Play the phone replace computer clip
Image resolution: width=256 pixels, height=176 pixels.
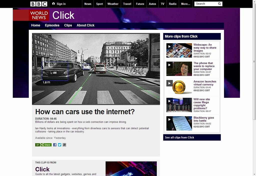click(x=179, y=69)
